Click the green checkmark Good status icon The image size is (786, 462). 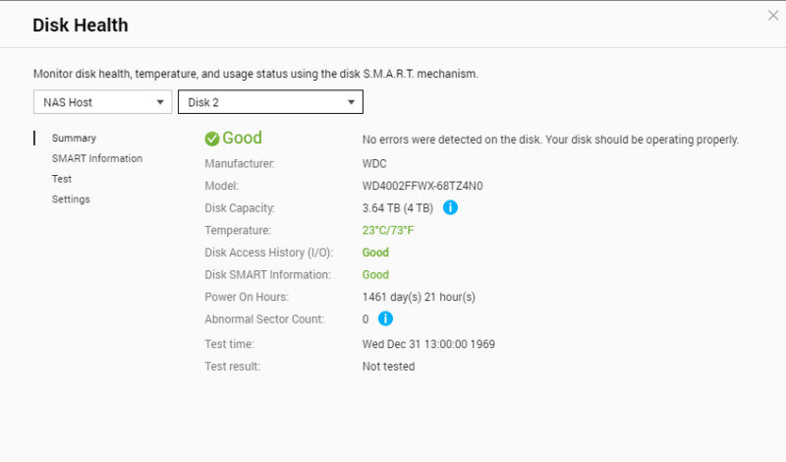click(x=212, y=139)
